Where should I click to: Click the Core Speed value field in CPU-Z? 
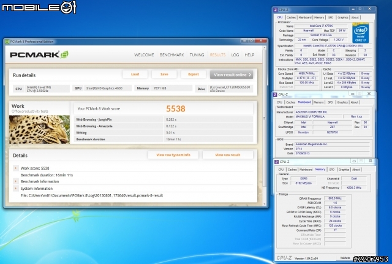[307, 74]
